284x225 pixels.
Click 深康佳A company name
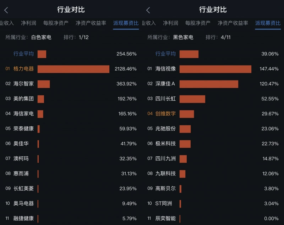[x=165, y=84]
